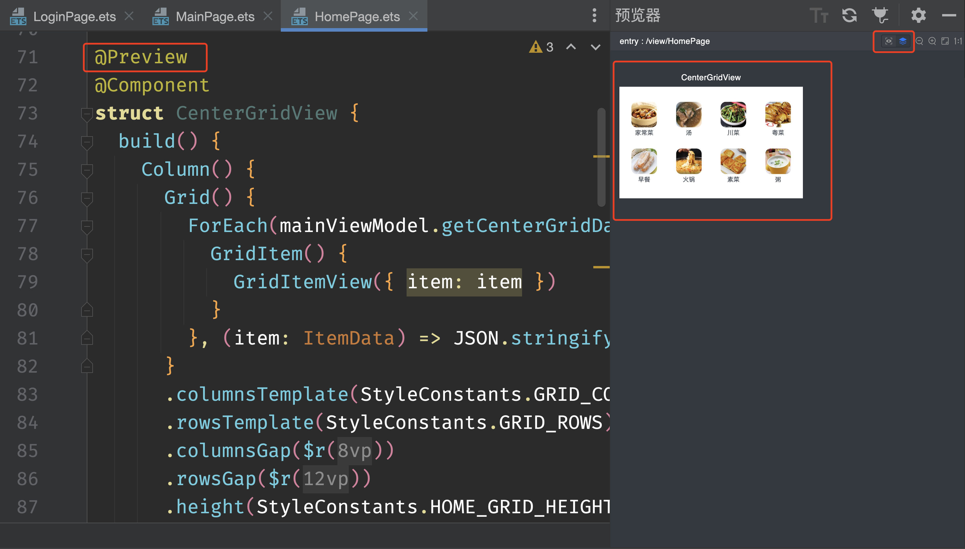Reset preview to 1:1 scale
Image resolution: width=965 pixels, height=549 pixels.
pos(958,41)
